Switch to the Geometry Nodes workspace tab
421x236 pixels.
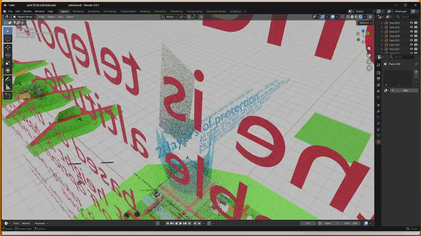pyautogui.click(x=216, y=11)
